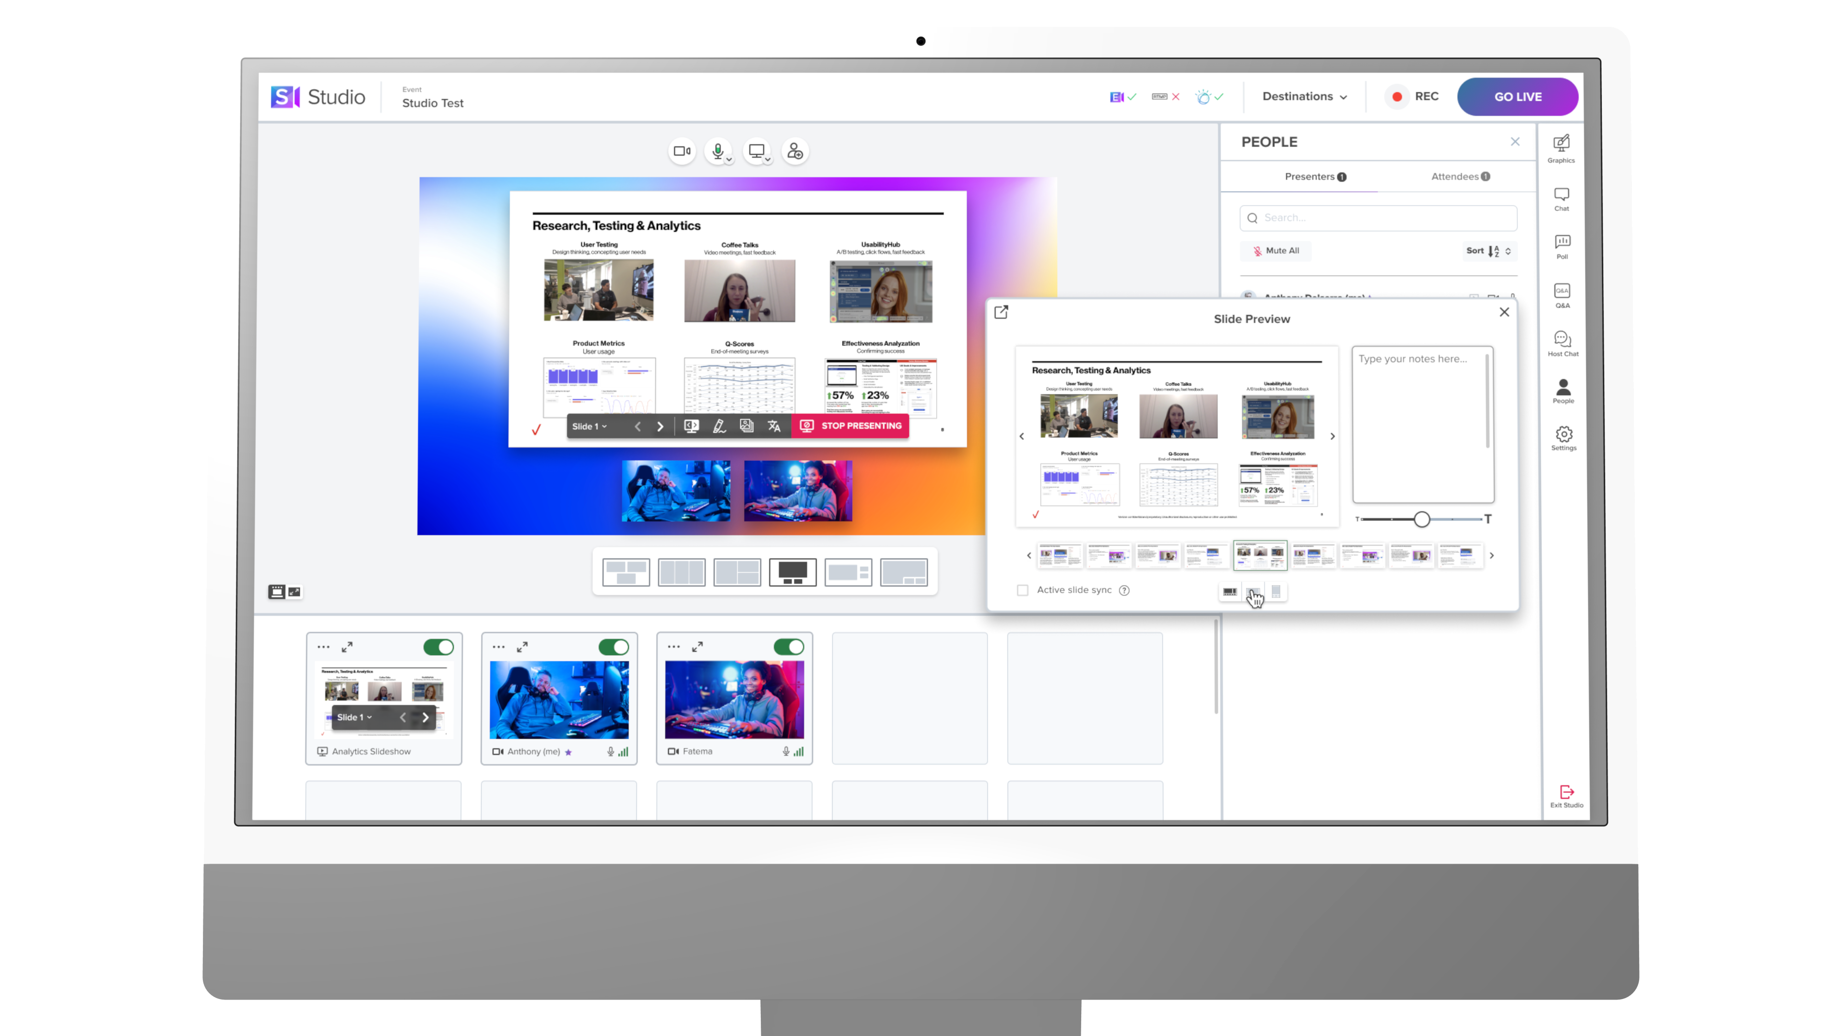Expand the microphone options chevron
Screen dimensions: 1842x1036
point(729,159)
